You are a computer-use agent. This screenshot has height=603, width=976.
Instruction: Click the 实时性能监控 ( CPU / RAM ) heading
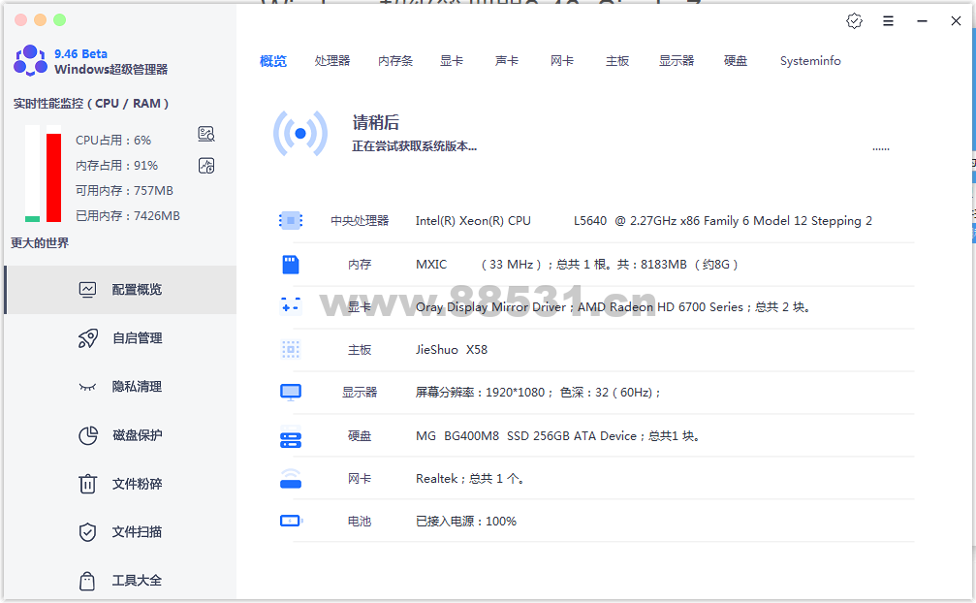pyautogui.click(x=91, y=104)
